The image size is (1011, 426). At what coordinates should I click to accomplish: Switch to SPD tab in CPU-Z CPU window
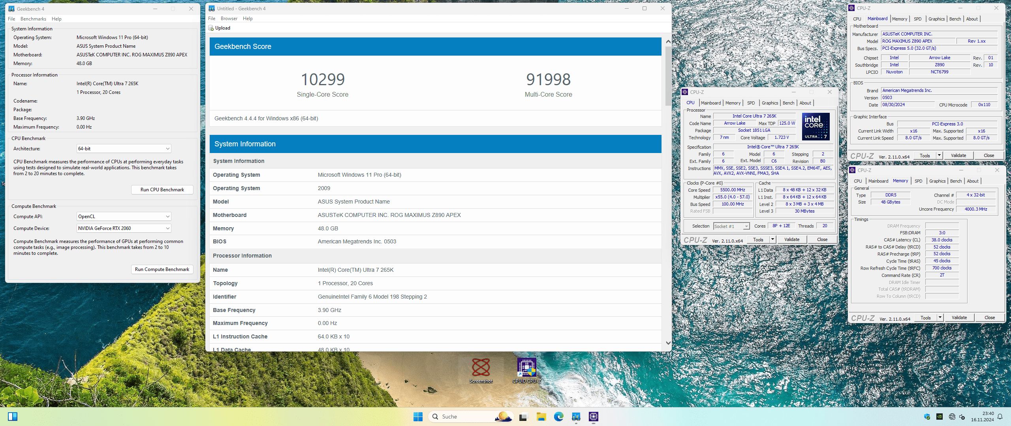coord(751,103)
